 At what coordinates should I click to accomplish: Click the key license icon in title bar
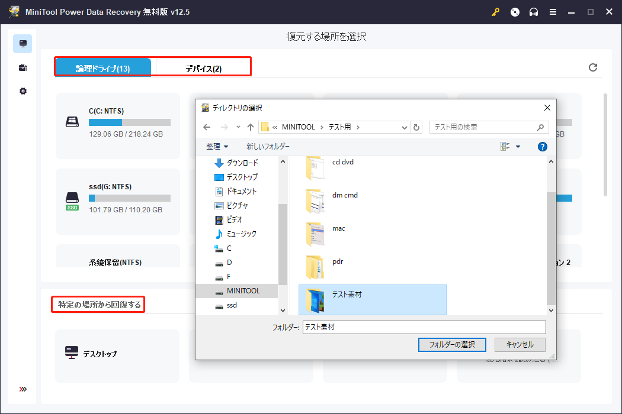coord(495,12)
